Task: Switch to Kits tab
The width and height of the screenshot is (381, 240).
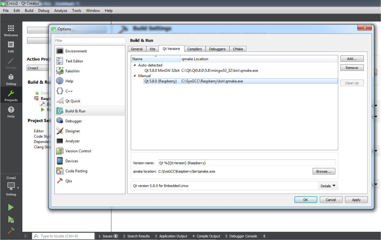Action: tap(152, 49)
